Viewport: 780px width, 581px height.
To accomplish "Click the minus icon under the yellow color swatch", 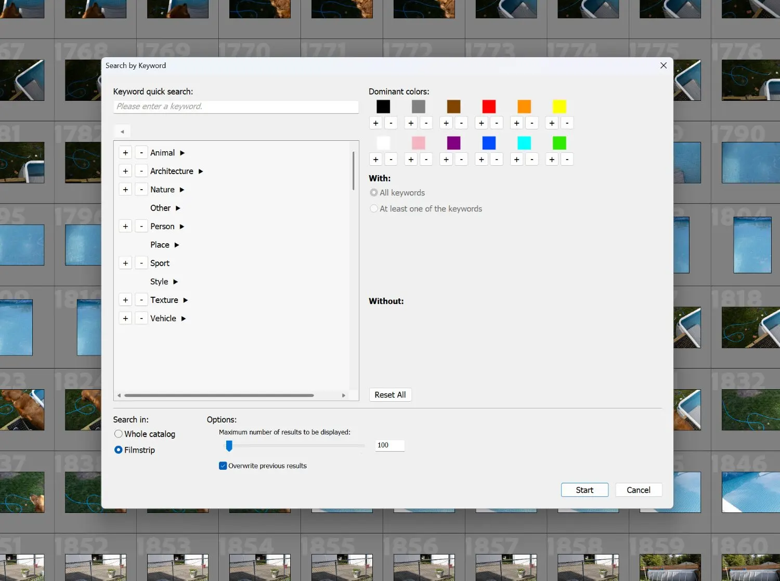I will coord(567,123).
